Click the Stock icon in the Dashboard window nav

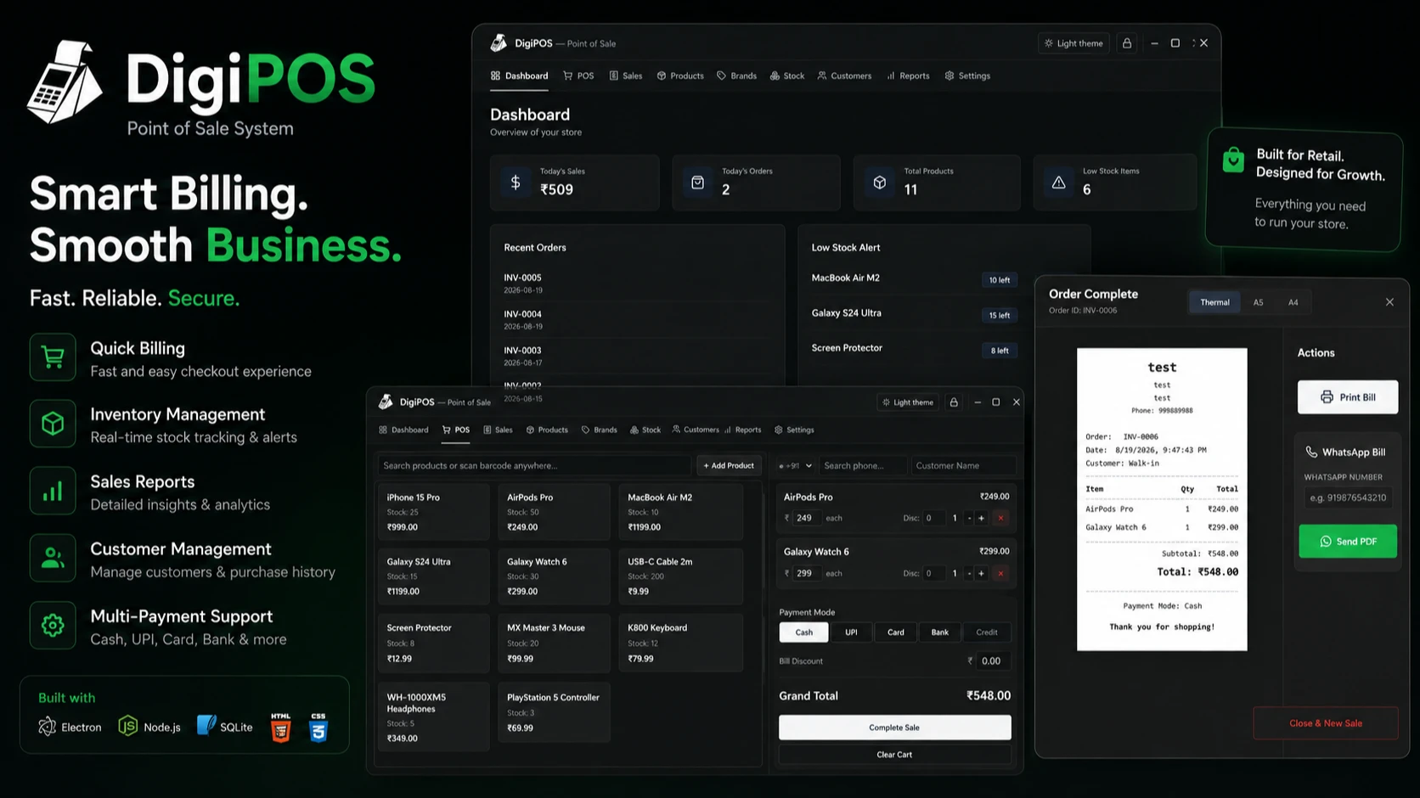[775, 76]
